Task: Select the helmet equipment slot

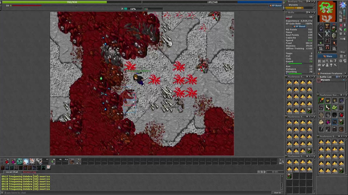Action: [327, 26]
